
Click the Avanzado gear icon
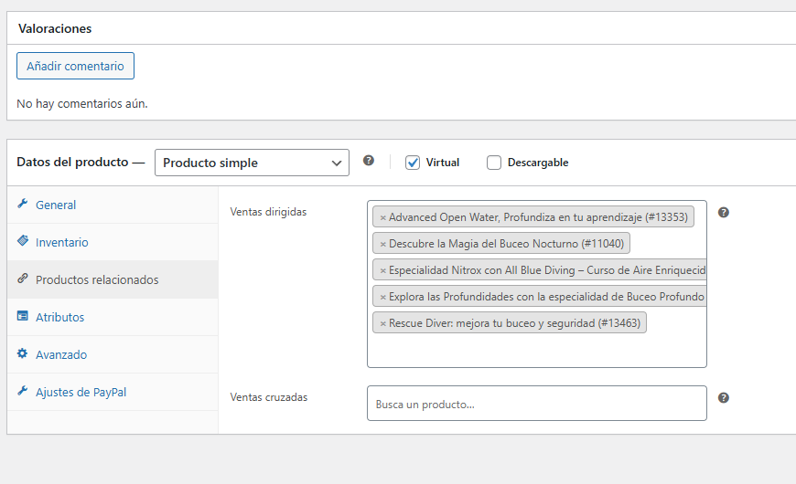(22, 353)
